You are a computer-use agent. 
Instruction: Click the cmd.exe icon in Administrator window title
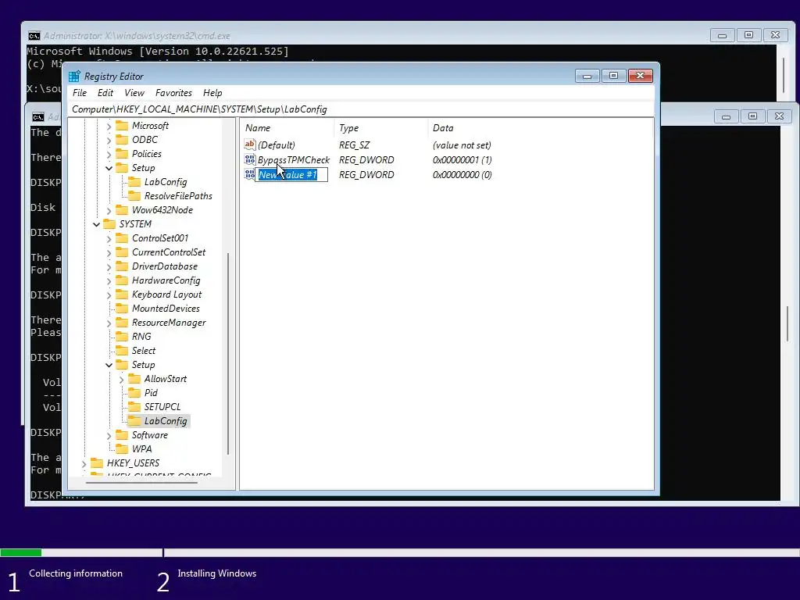tap(34, 36)
